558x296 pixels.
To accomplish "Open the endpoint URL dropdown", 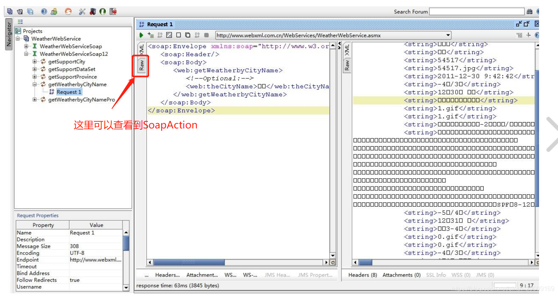I will [x=447, y=35].
